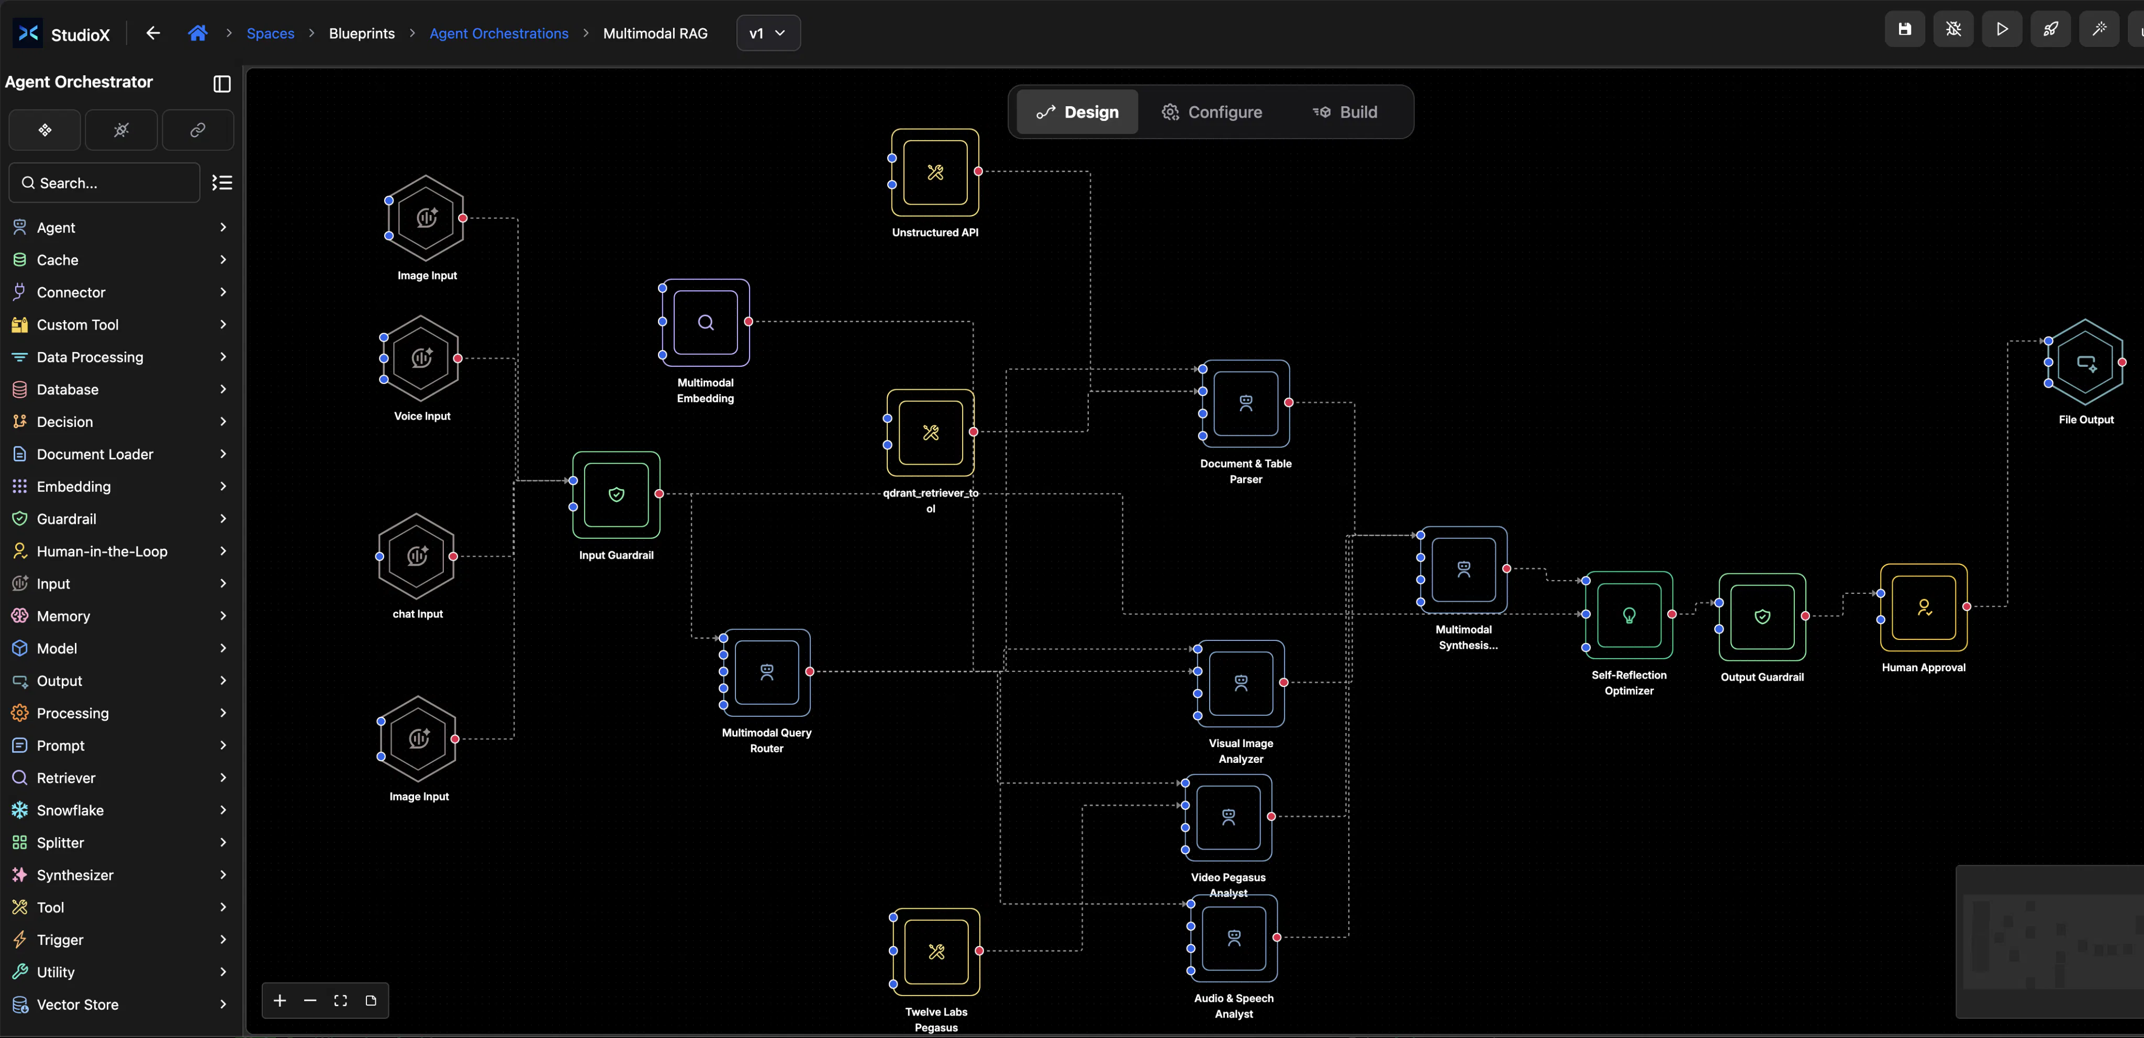This screenshot has width=2144, height=1038.
Task: Select the components tab icon in sidebar
Action: pyautogui.click(x=45, y=130)
